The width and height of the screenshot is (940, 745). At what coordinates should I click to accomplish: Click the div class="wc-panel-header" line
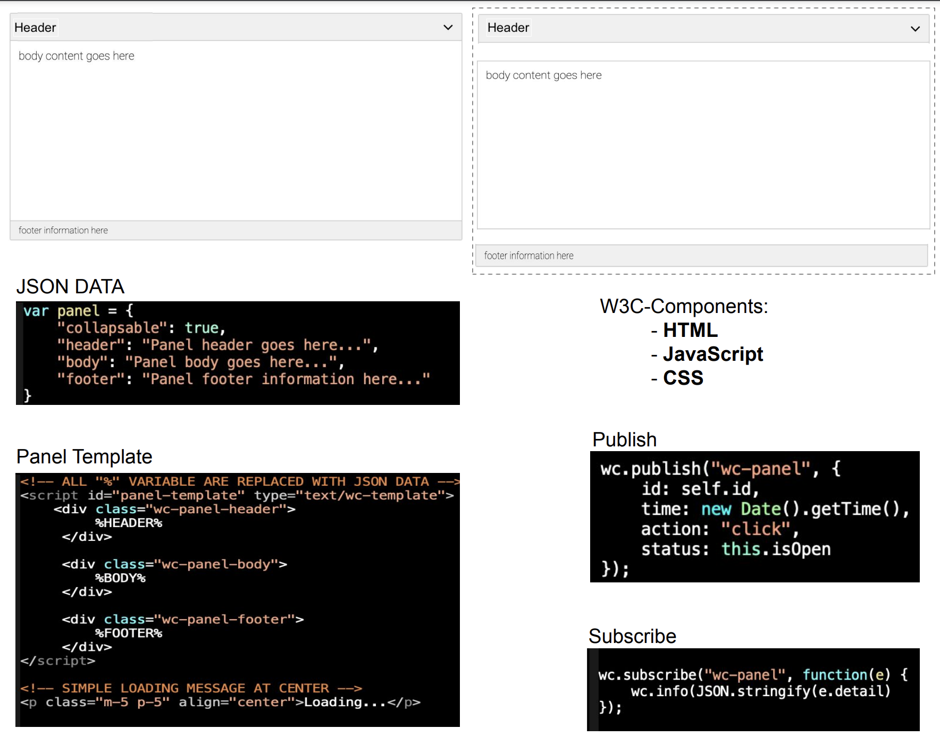click(x=174, y=509)
